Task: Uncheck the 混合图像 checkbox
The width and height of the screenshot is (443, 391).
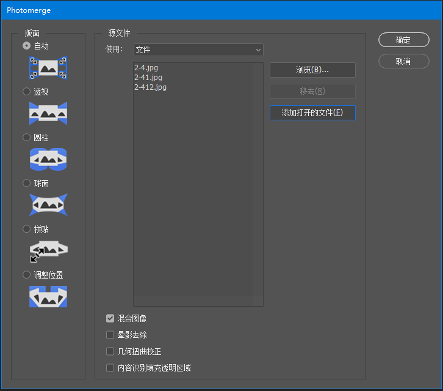Action: pyautogui.click(x=110, y=318)
